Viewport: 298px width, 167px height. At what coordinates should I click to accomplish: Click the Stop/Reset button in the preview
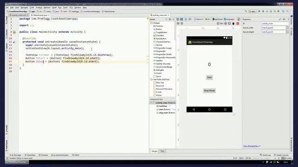pyautogui.click(x=209, y=91)
